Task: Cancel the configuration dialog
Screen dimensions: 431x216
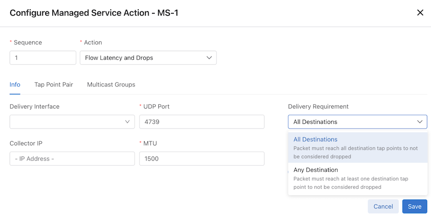Action: pyautogui.click(x=383, y=206)
